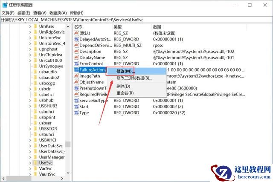Click the tree scrollbar down arrow
The height and width of the screenshot is (182, 273).
(68, 173)
